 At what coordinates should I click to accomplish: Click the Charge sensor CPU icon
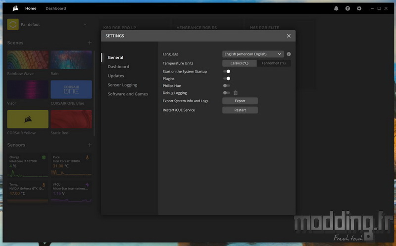pyautogui.click(x=44, y=157)
